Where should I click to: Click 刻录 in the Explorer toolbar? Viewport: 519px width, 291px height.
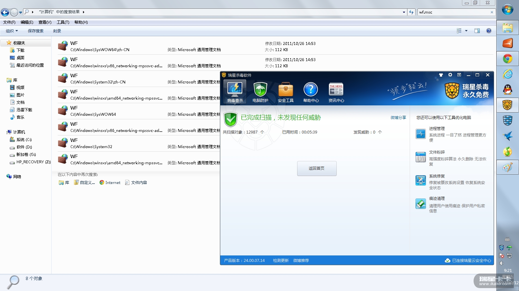[x=57, y=31]
